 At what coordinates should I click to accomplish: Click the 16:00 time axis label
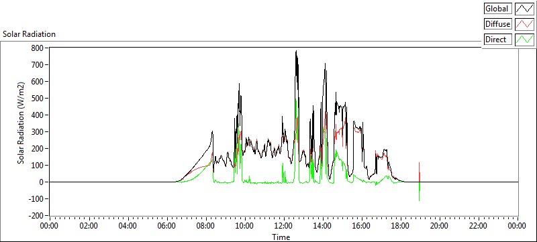[362, 226]
